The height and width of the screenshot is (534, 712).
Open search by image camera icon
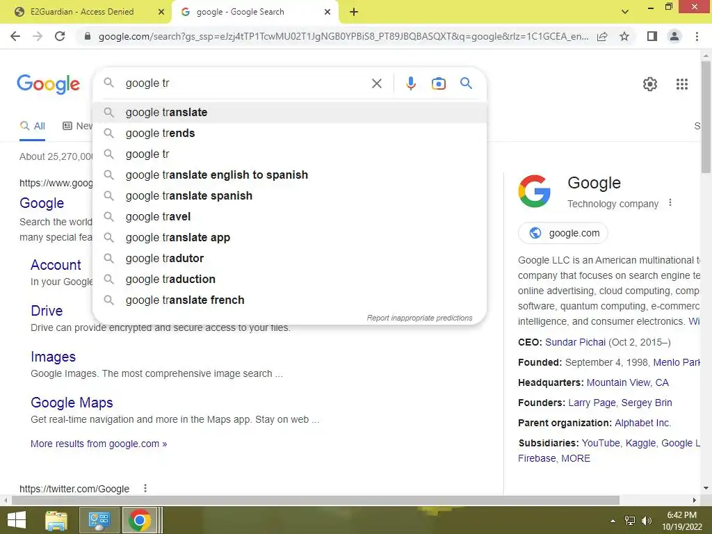click(439, 83)
